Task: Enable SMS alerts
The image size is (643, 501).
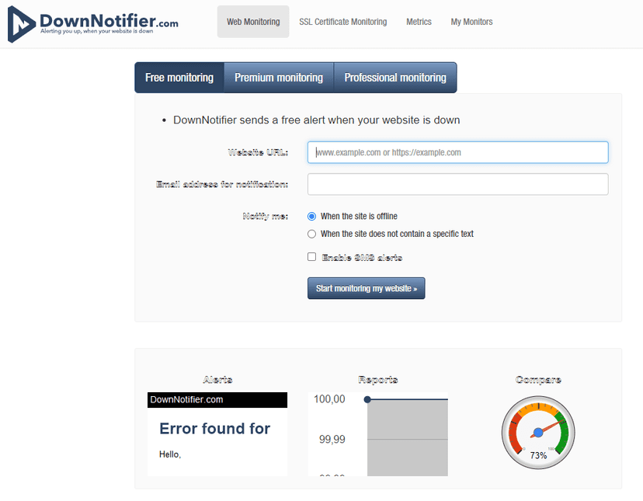Action: [x=311, y=256]
